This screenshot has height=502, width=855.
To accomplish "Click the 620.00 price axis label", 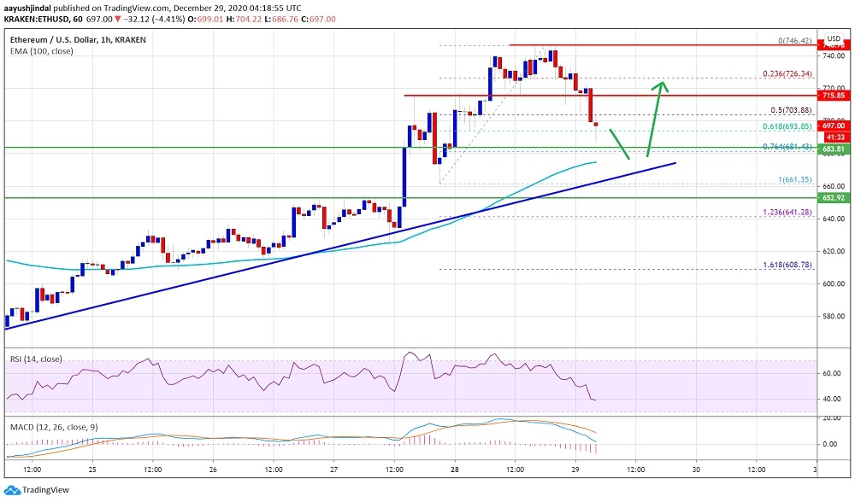I will tap(834, 252).
